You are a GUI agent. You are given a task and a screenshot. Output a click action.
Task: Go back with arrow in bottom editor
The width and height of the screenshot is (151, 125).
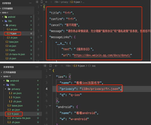point(56,66)
